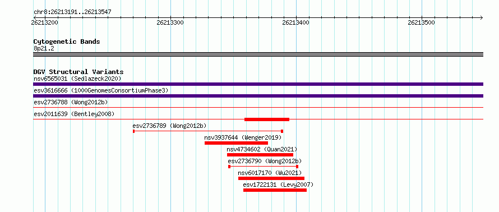Click ruler position 26213500
The image size is (499, 212).
(x=422, y=22)
